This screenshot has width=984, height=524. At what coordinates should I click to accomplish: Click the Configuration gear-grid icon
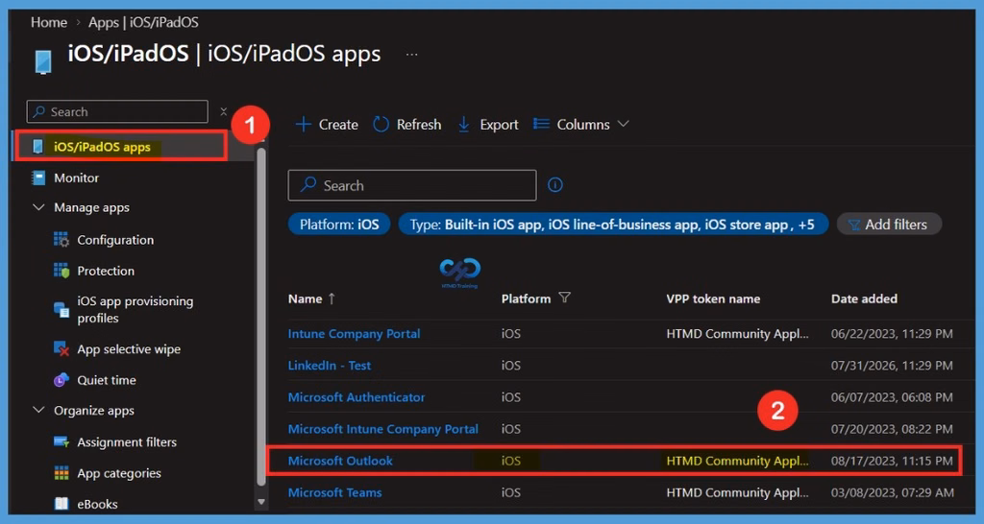[61, 240]
